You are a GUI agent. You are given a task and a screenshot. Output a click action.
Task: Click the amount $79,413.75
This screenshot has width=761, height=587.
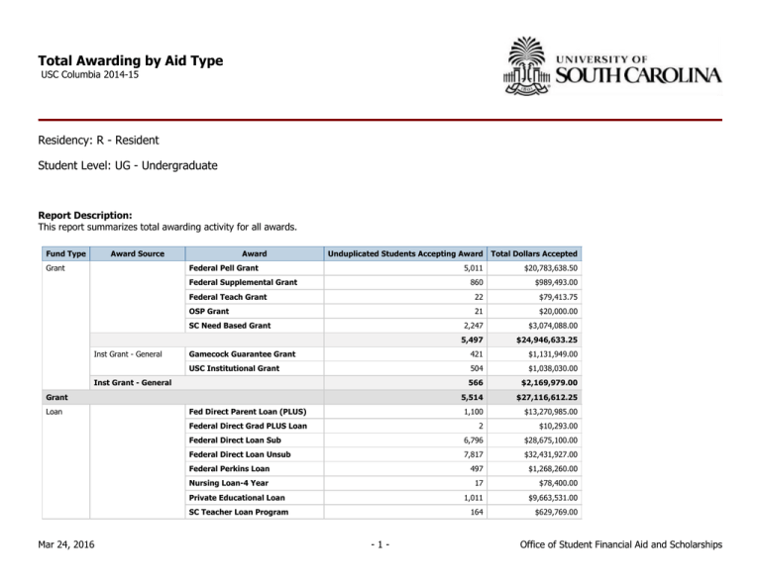(x=558, y=297)
